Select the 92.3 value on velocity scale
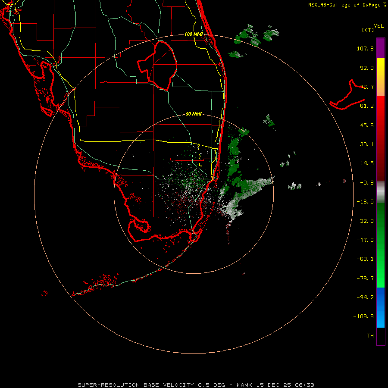 (367, 68)
